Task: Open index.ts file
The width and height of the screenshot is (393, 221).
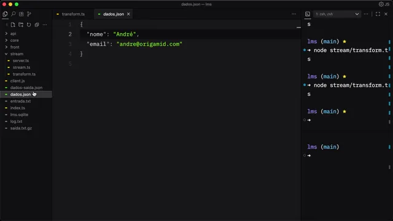Action: (x=18, y=108)
